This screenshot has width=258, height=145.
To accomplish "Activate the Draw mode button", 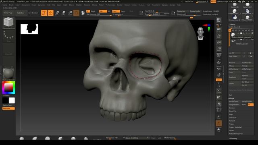I will 50,13.
